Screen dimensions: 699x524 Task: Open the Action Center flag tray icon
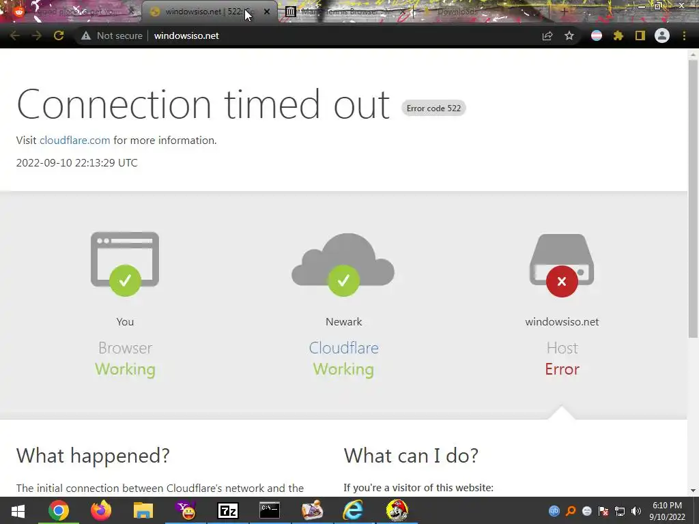[603, 511]
